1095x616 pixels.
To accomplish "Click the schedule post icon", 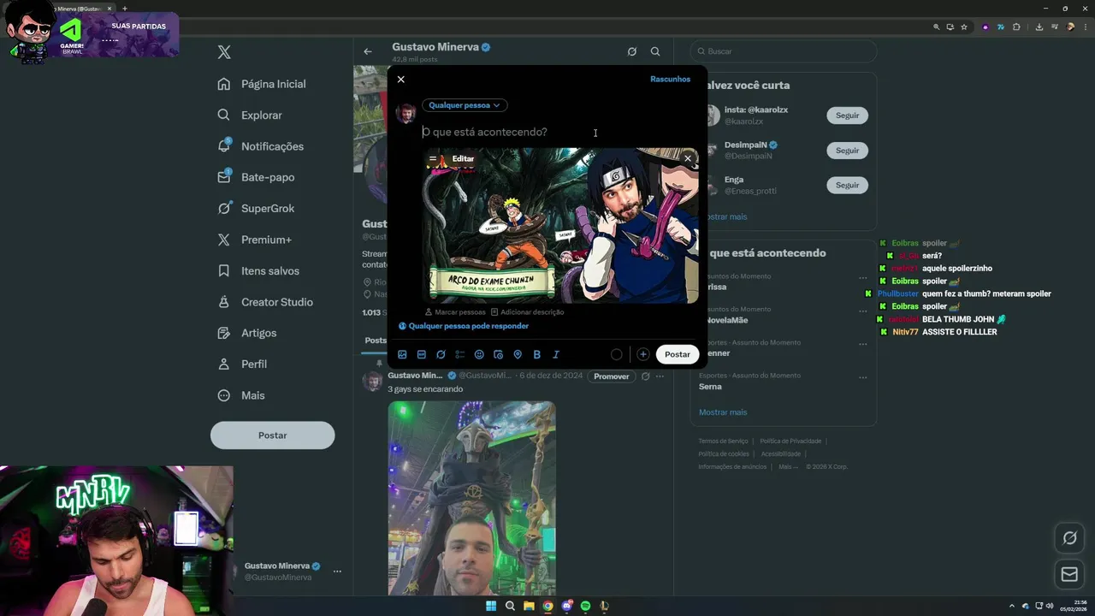I will (x=499, y=354).
